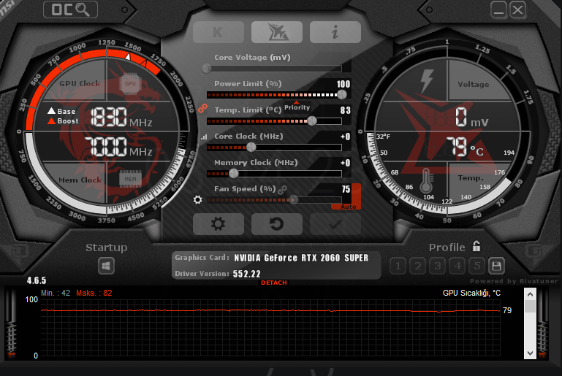
Task: Select profile slot 4
Action: (457, 266)
